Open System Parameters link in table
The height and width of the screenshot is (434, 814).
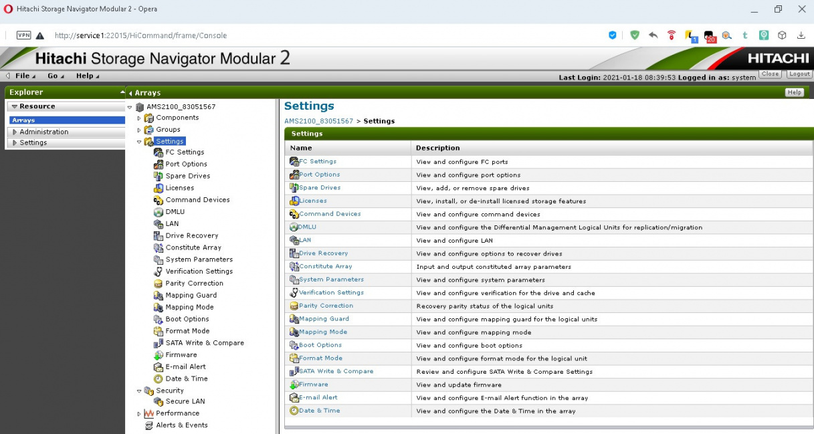click(332, 280)
